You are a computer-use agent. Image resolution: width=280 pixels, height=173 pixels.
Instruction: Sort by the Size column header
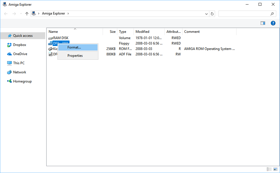point(110,32)
